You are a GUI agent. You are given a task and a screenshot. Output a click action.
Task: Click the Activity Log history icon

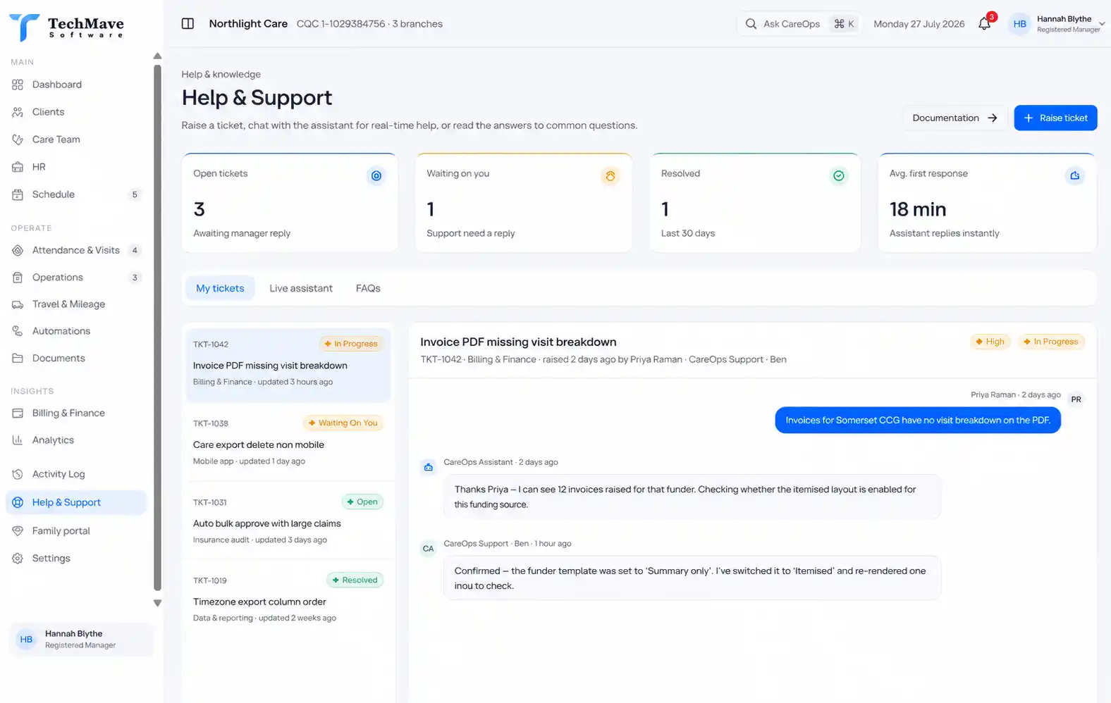point(18,474)
